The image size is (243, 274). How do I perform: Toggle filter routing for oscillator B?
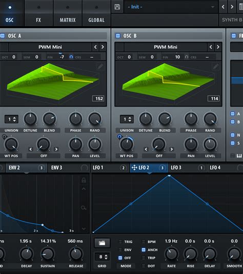click(233, 122)
